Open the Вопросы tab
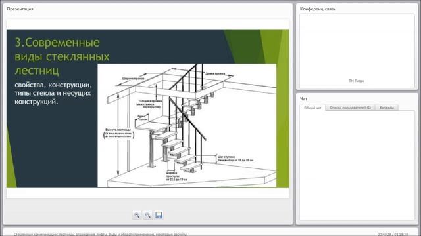 click(x=387, y=108)
